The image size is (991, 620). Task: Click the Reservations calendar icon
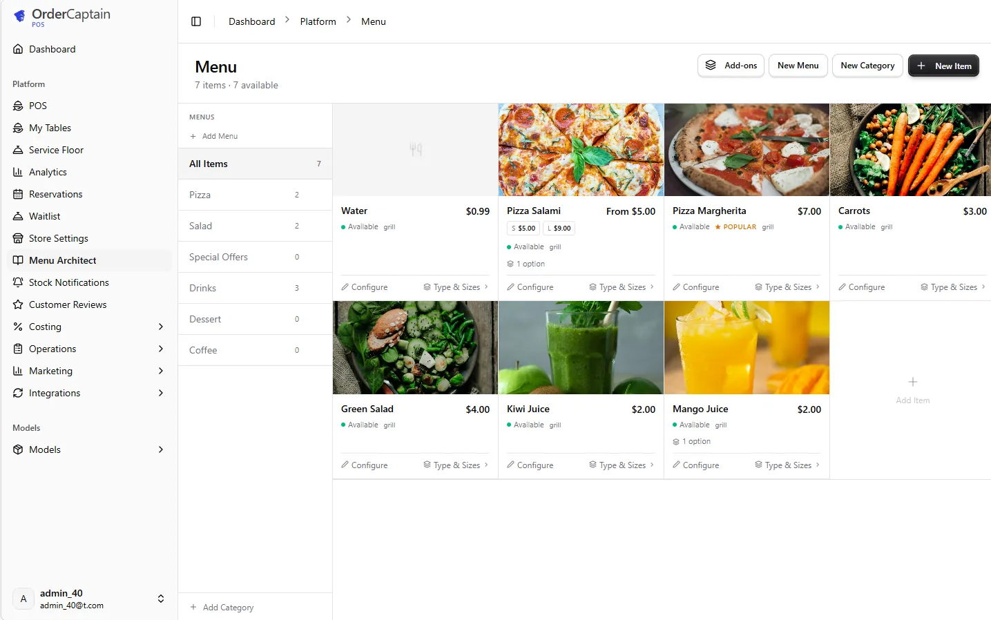tap(18, 194)
